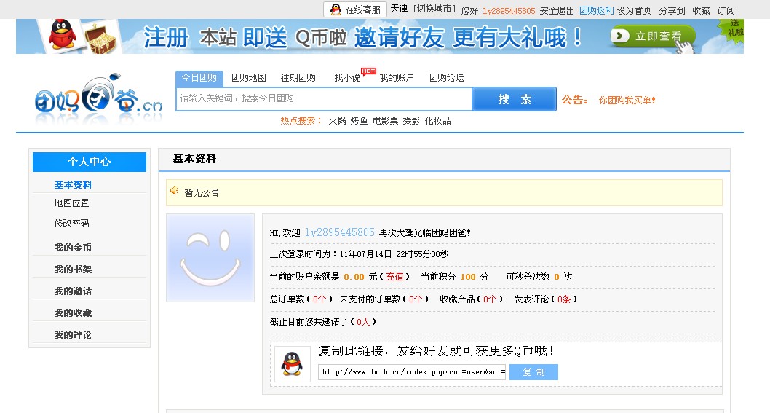Open the 分享到 share option

(x=672, y=11)
